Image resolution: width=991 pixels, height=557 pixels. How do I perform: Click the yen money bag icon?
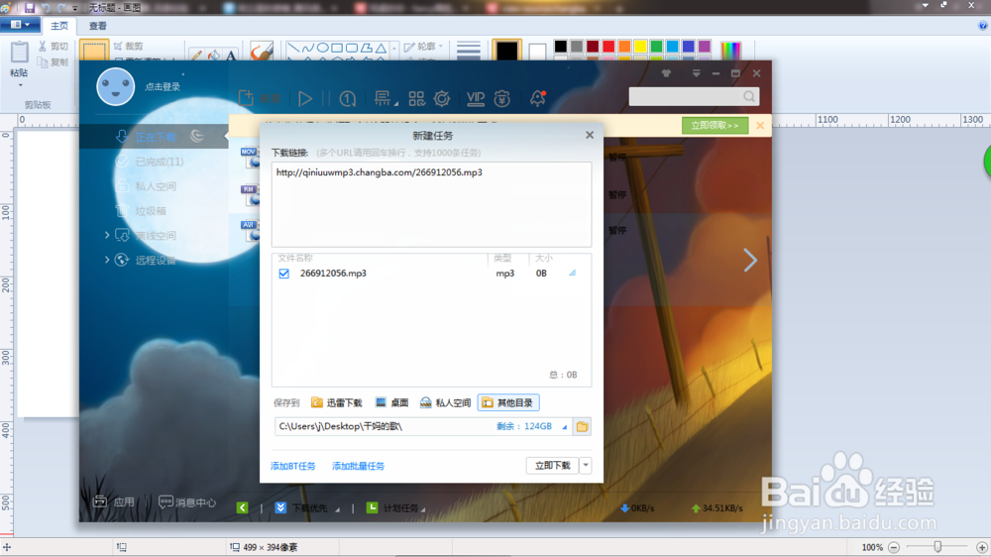[502, 98]
